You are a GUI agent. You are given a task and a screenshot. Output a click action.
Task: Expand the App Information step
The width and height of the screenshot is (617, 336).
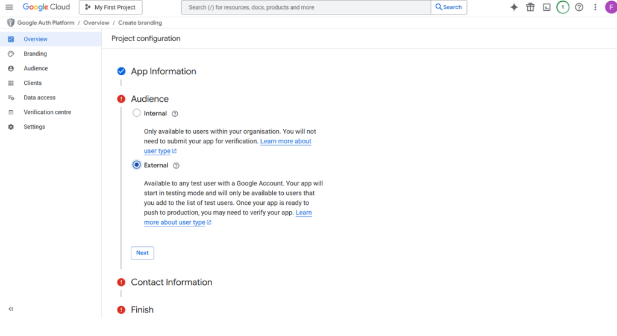coord(163,71)
